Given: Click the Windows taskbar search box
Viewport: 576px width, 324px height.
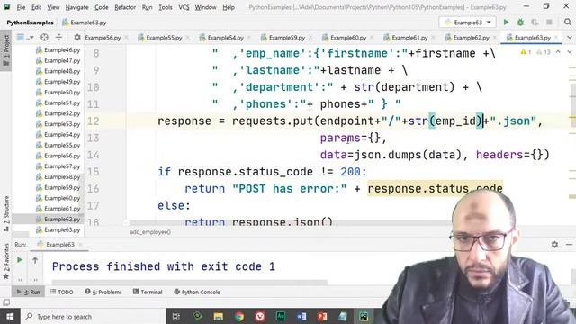Looking at the screenshot, I should click(x=94, y=316).
